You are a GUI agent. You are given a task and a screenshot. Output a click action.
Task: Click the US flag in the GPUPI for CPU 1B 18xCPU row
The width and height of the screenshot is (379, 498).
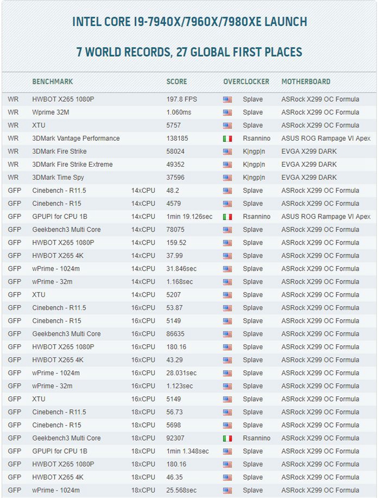(x=227, y=451)
